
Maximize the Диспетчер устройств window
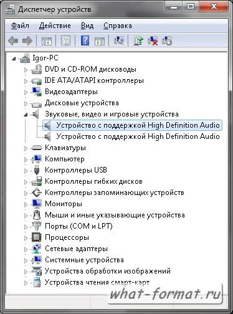191,7
